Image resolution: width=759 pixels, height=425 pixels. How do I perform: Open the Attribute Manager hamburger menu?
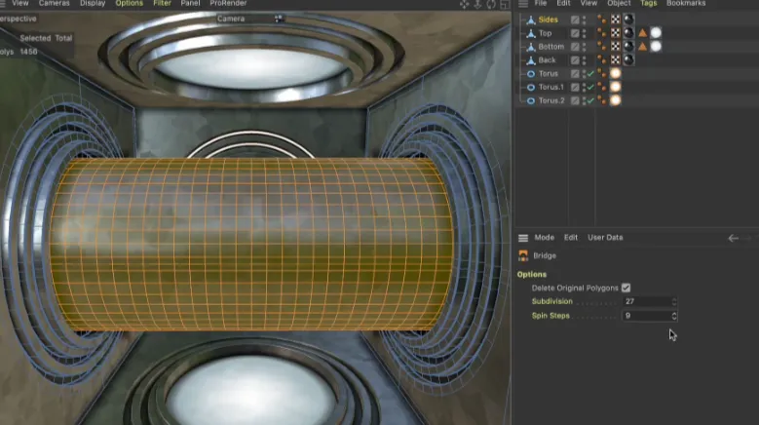coord(523,238)
